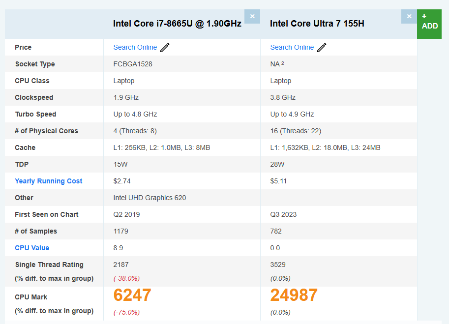Click the CPU Mark row label
This screenshot has width=449, height=324.
31,297
